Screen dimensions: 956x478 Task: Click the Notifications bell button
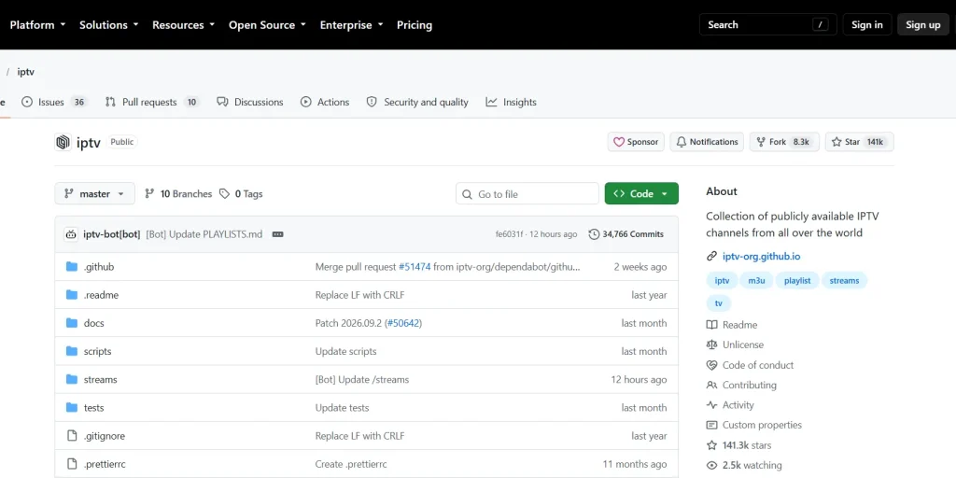707,142
